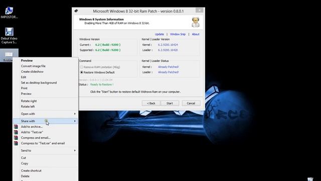
Task: Click the Ready to Restore ! status text
Action: pos(102,84)
